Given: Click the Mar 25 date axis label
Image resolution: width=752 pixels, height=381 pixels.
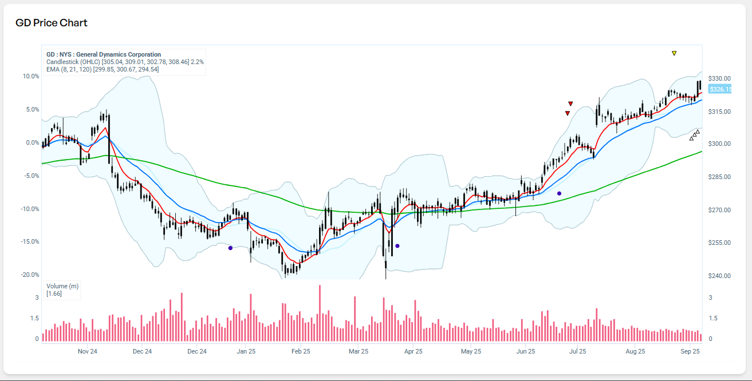Looking at the screenshot, I should click(359, 351).
